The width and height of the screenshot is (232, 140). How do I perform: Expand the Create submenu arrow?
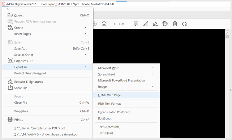pos(85,28)
